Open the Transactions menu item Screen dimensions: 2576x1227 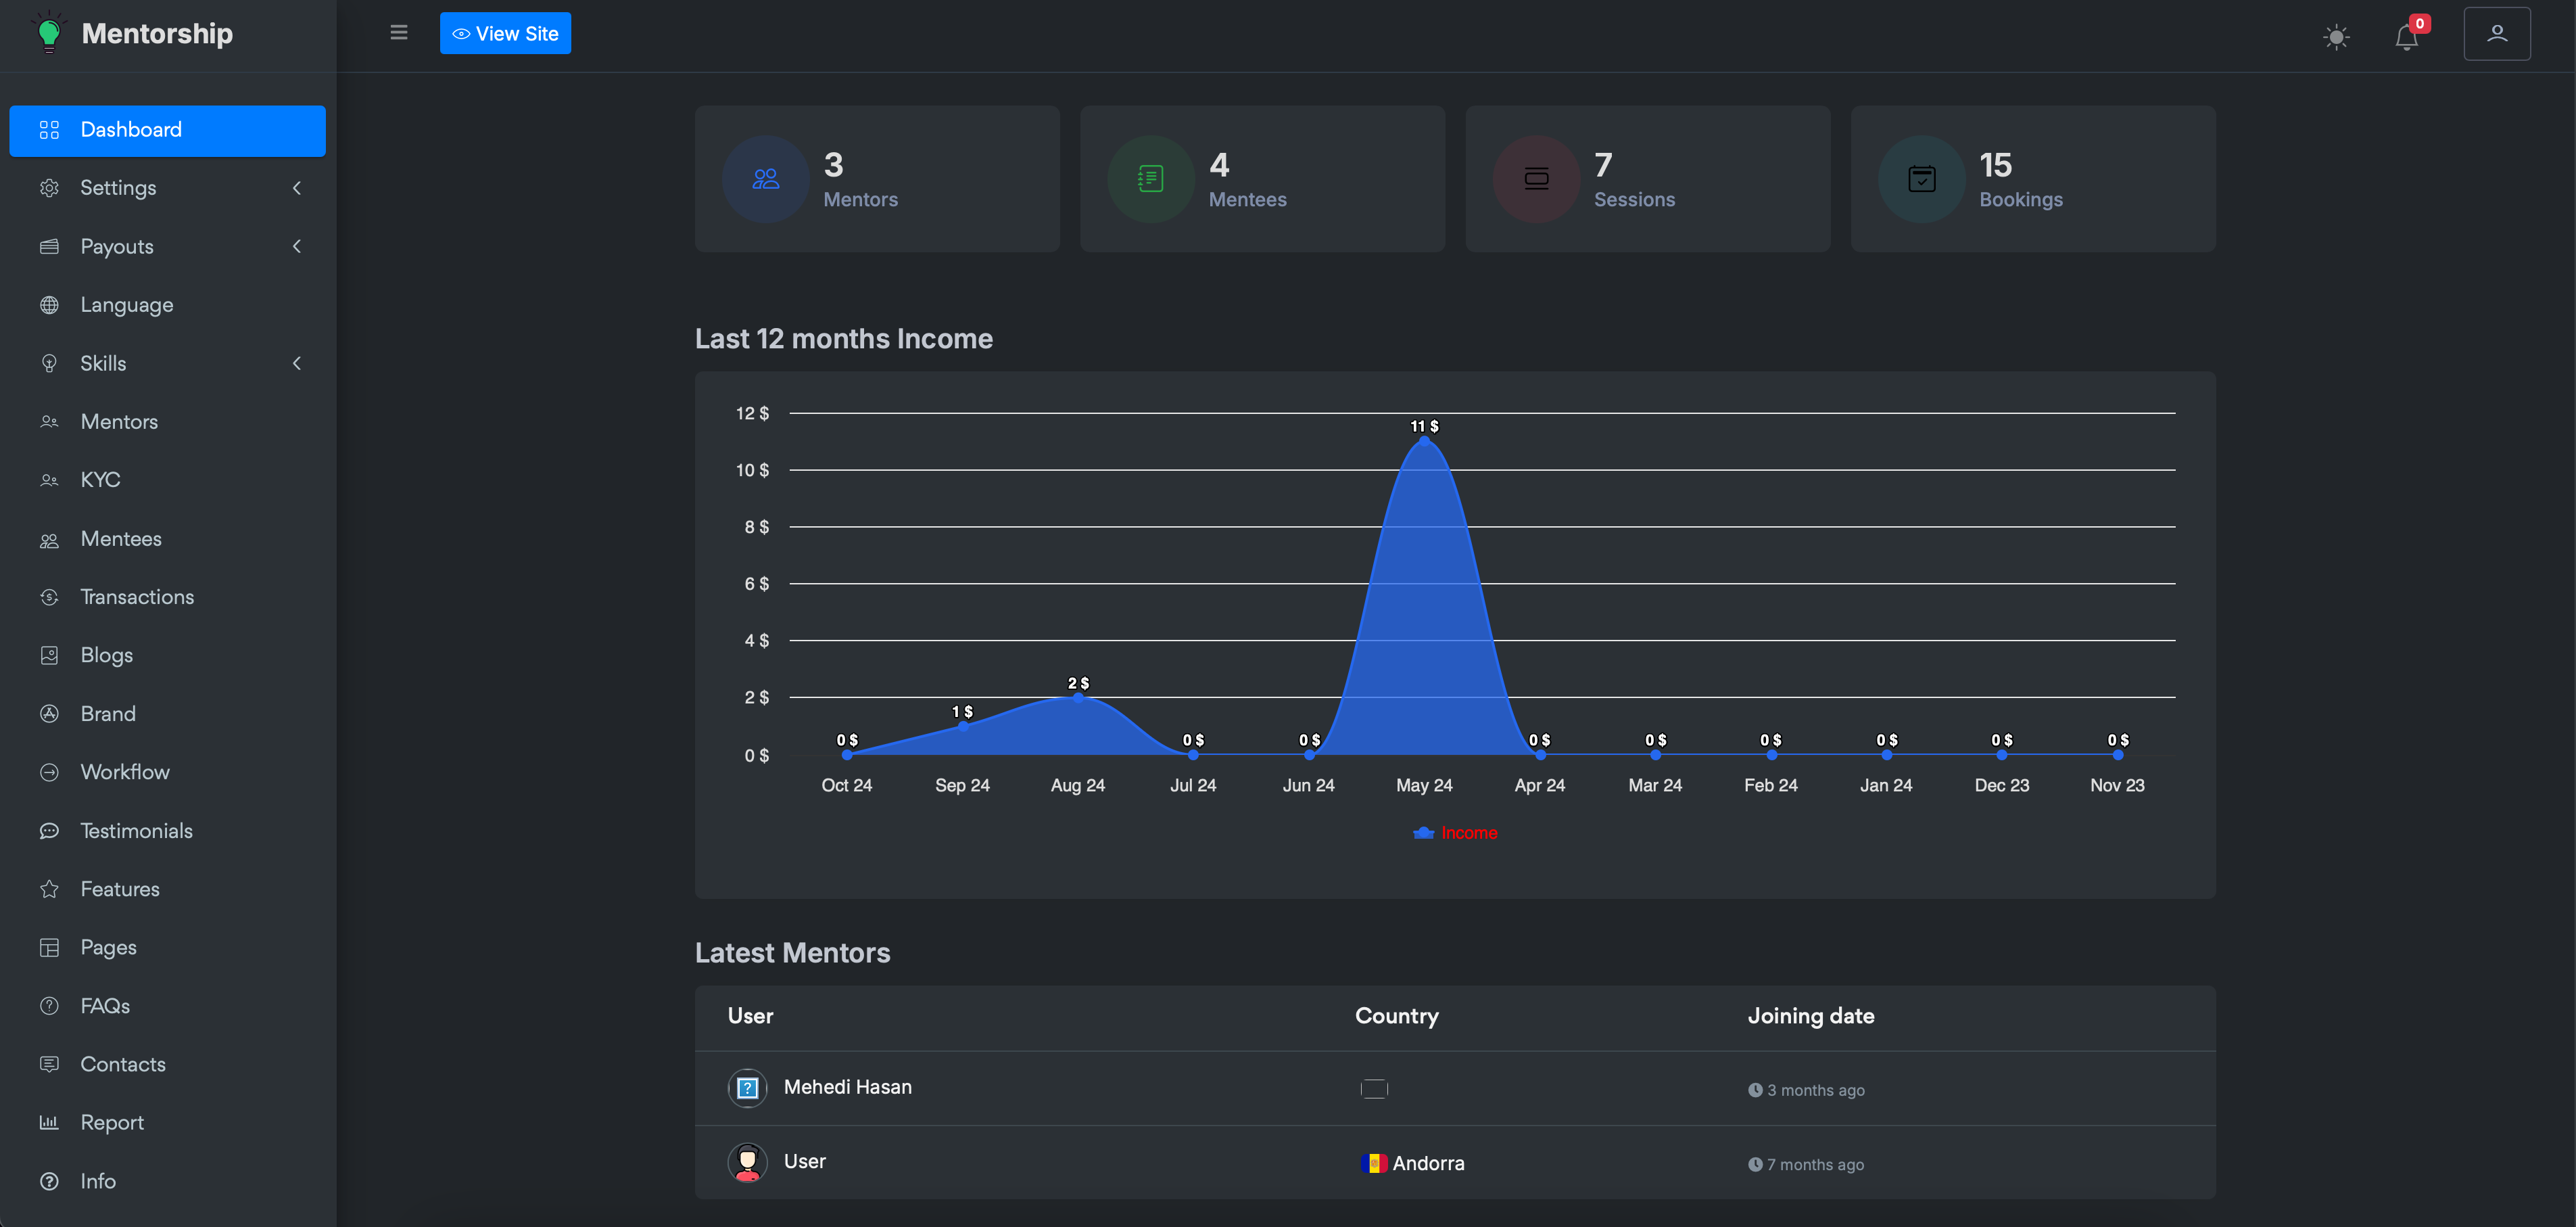point(137,597)
